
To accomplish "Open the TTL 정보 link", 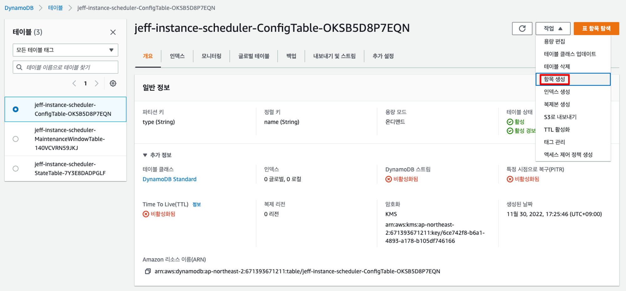I will 197,204.
